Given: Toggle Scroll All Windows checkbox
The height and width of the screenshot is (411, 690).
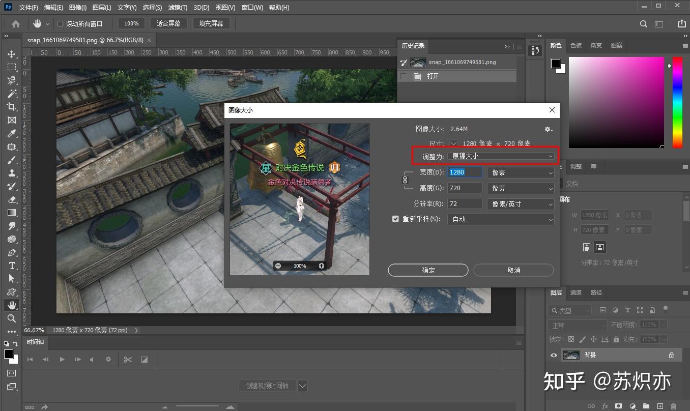Looking at the screenshot, I should coord(60,24).
